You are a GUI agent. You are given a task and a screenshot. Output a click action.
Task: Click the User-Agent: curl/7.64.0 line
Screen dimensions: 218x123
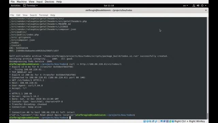tap(26, 85)
